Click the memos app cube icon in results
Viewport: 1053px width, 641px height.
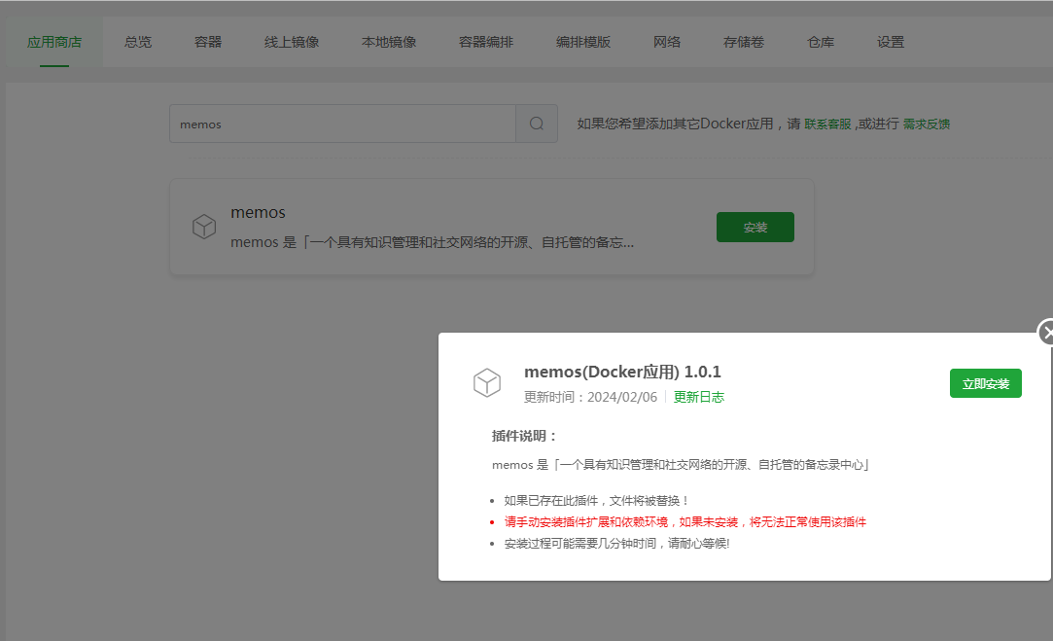pyautogui.click(x=204, y=227)
